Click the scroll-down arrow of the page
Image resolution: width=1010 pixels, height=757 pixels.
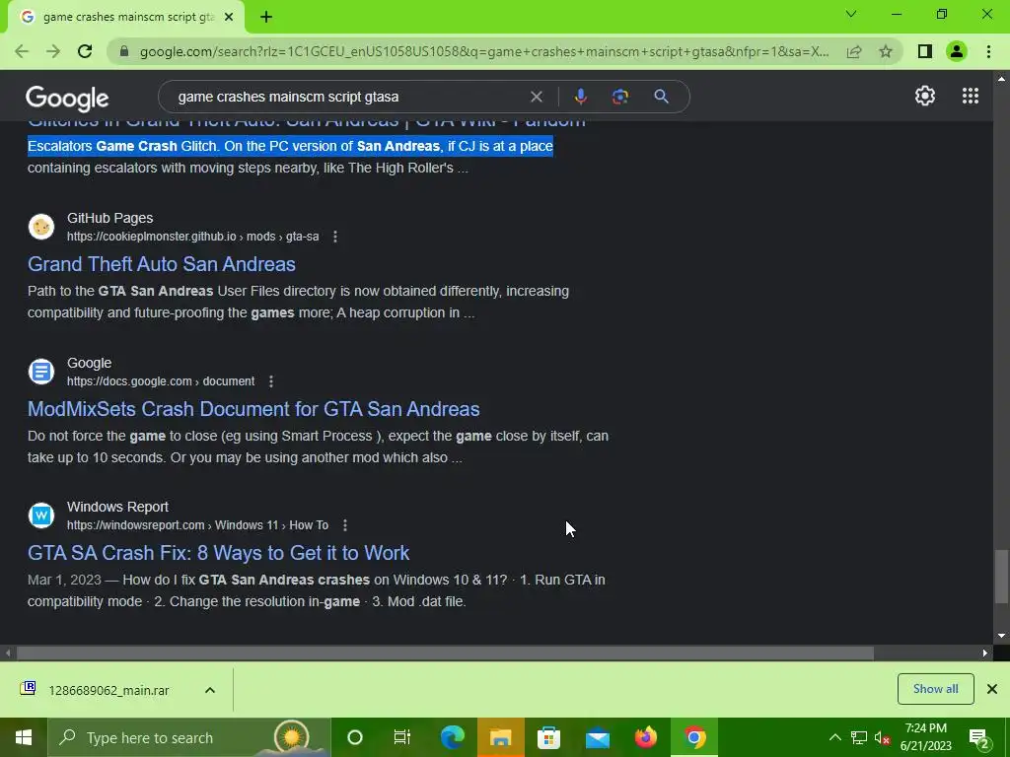(x=1001, y=636)
